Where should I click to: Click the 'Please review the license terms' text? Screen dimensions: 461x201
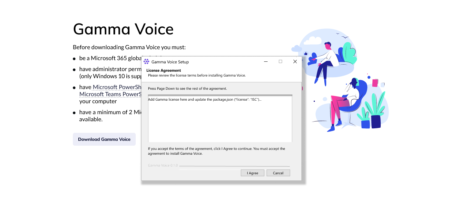tap(197, 76)
